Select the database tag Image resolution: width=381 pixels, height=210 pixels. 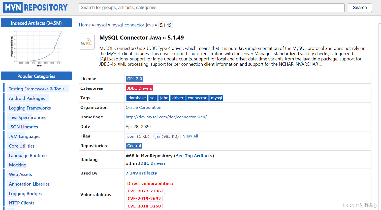pyautogui.click(x=136, y=98)
